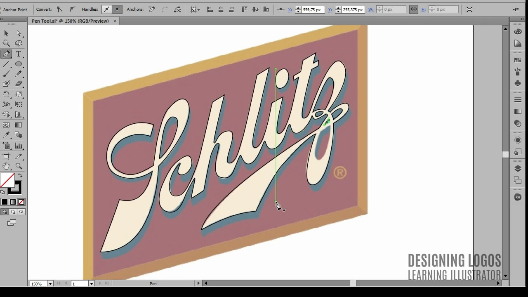Click the Y coordinate value field
This screenshot has width=528, height=297.
point(352,9)
